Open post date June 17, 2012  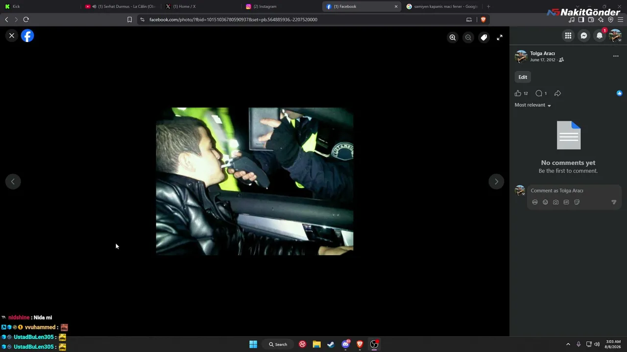pyautogui.click(x=543, y=60)
